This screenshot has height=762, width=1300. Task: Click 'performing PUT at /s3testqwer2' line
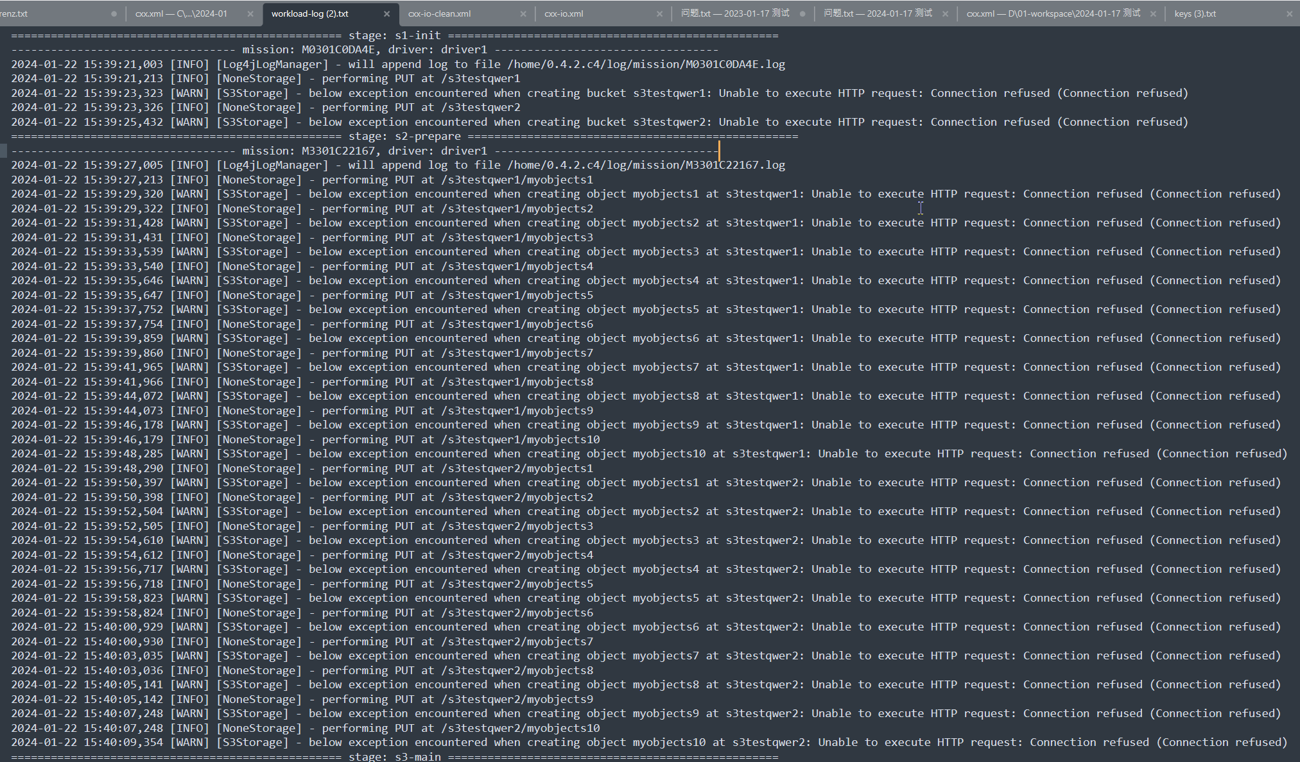(x=266, y=107)
